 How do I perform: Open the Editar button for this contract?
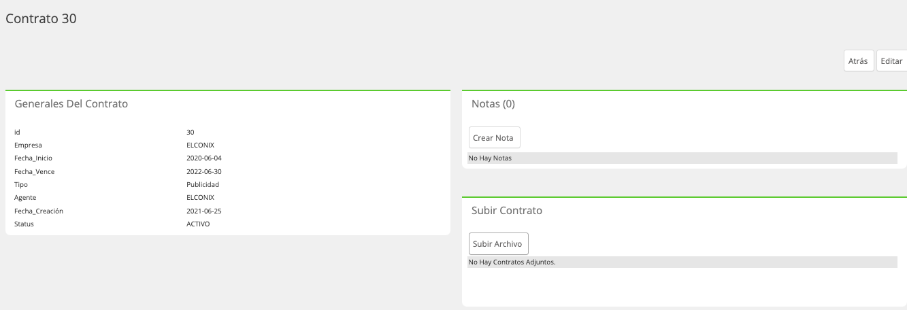[891, 61]
